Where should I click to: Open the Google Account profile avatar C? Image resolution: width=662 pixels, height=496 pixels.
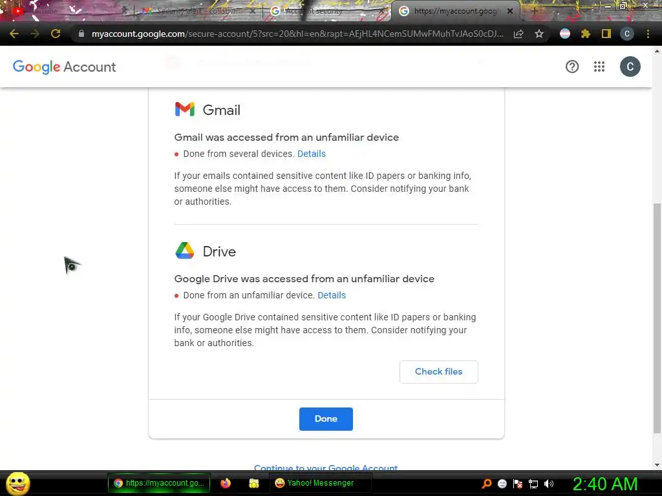[630, 67]
